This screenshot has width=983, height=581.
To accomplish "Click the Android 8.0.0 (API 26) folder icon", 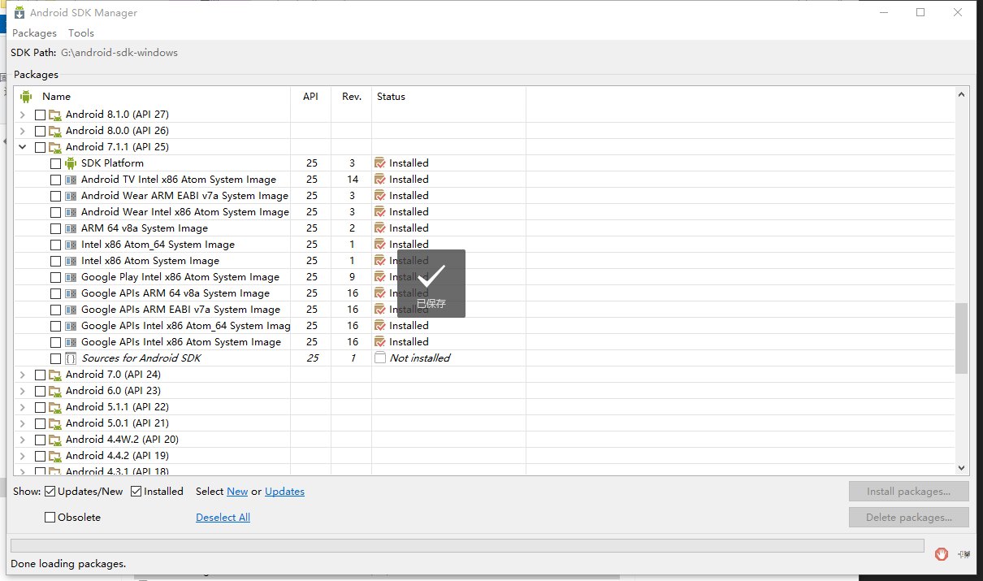I will (55, 131).
